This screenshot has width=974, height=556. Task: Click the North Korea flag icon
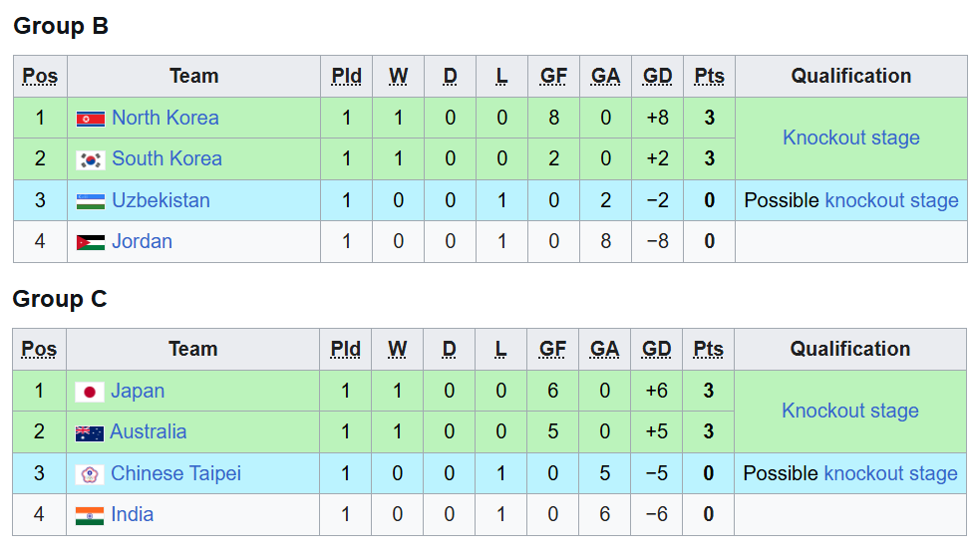pyautogui.click(x=90, y=119)
